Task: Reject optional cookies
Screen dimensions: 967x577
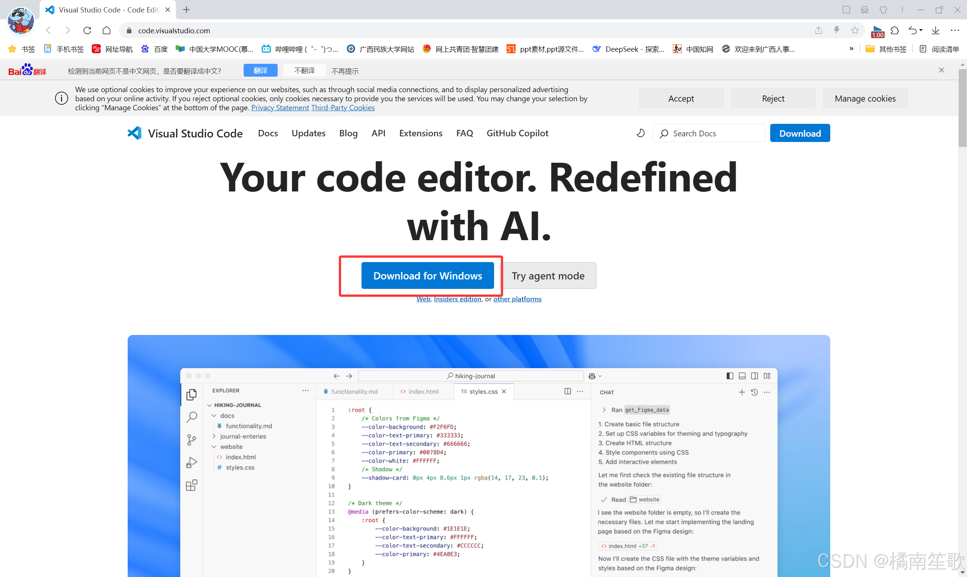Action: (x=772, y=99)
